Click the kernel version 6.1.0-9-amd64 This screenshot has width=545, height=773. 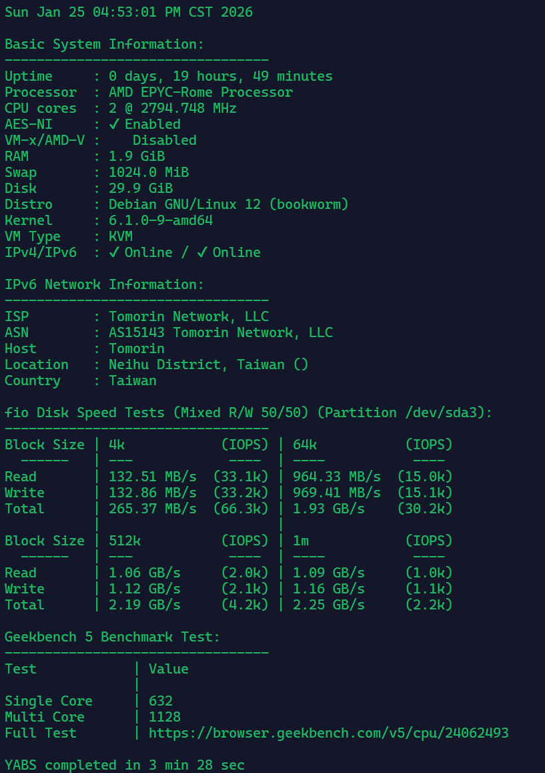click(161, 220)
